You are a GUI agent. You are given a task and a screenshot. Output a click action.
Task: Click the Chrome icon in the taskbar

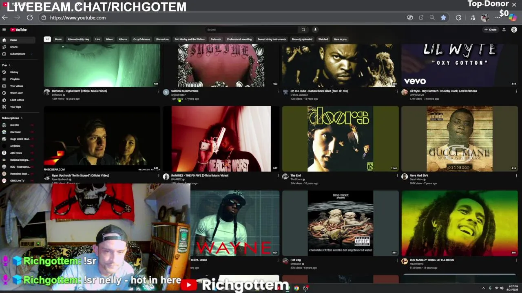click(296, 288)
